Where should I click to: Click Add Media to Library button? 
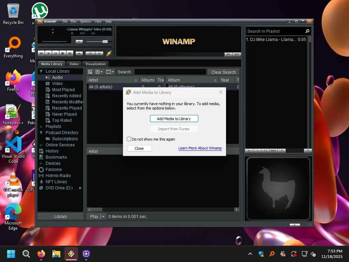click(174, 119)
